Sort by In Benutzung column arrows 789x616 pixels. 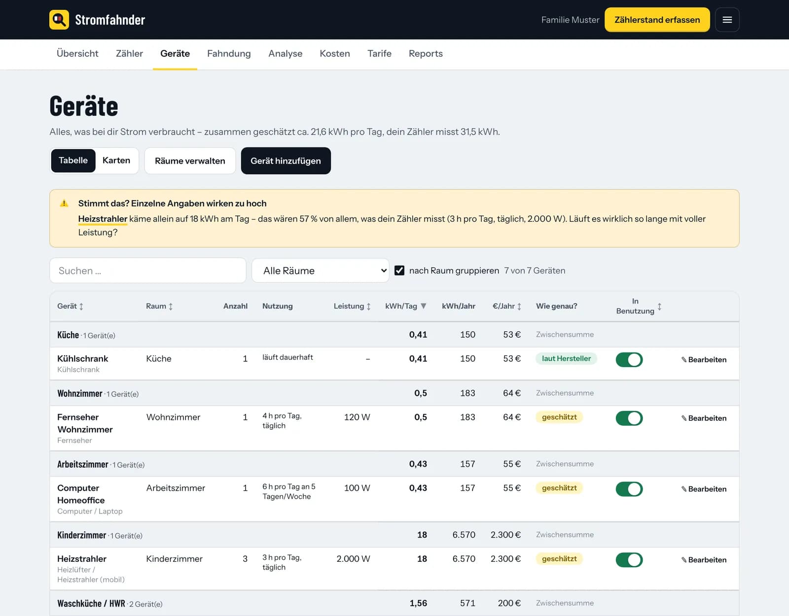coord(659,307)
